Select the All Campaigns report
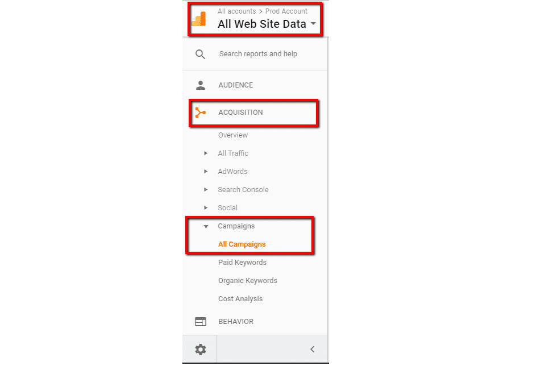Screen dimensions: 541x366 pyautogui.click(x=242, y=244)
